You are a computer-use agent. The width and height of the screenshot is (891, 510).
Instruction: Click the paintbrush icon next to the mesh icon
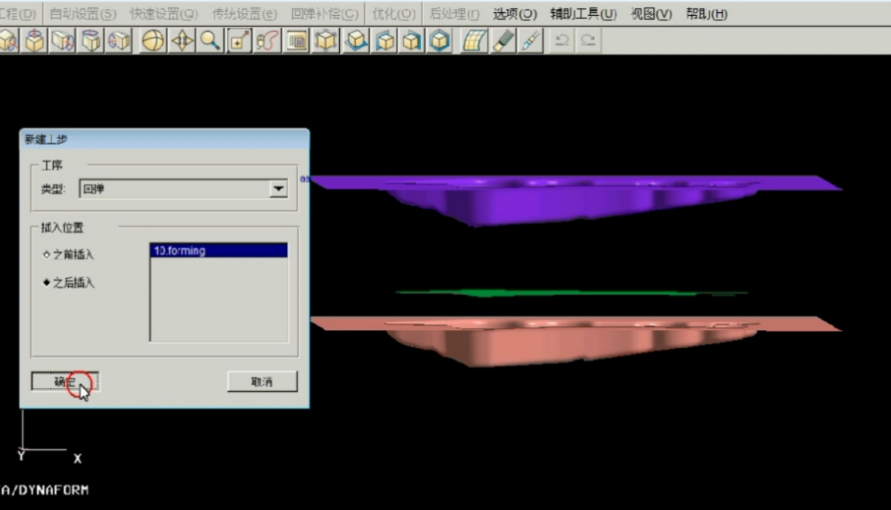point(503,41)
